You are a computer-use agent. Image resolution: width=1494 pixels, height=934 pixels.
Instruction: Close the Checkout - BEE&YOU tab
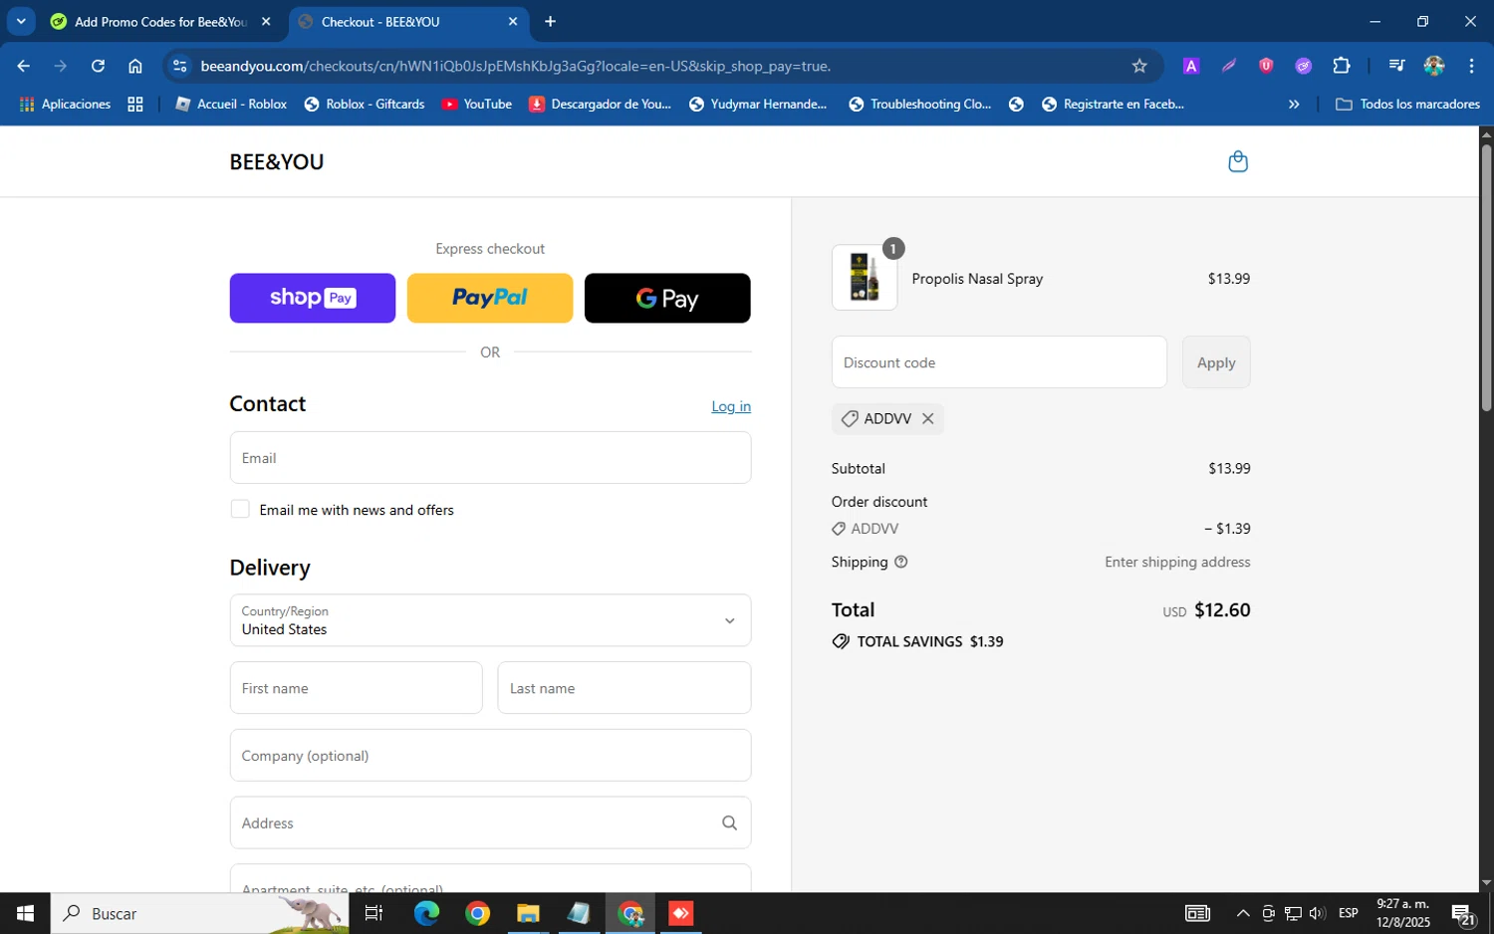(x=513, y=21)
